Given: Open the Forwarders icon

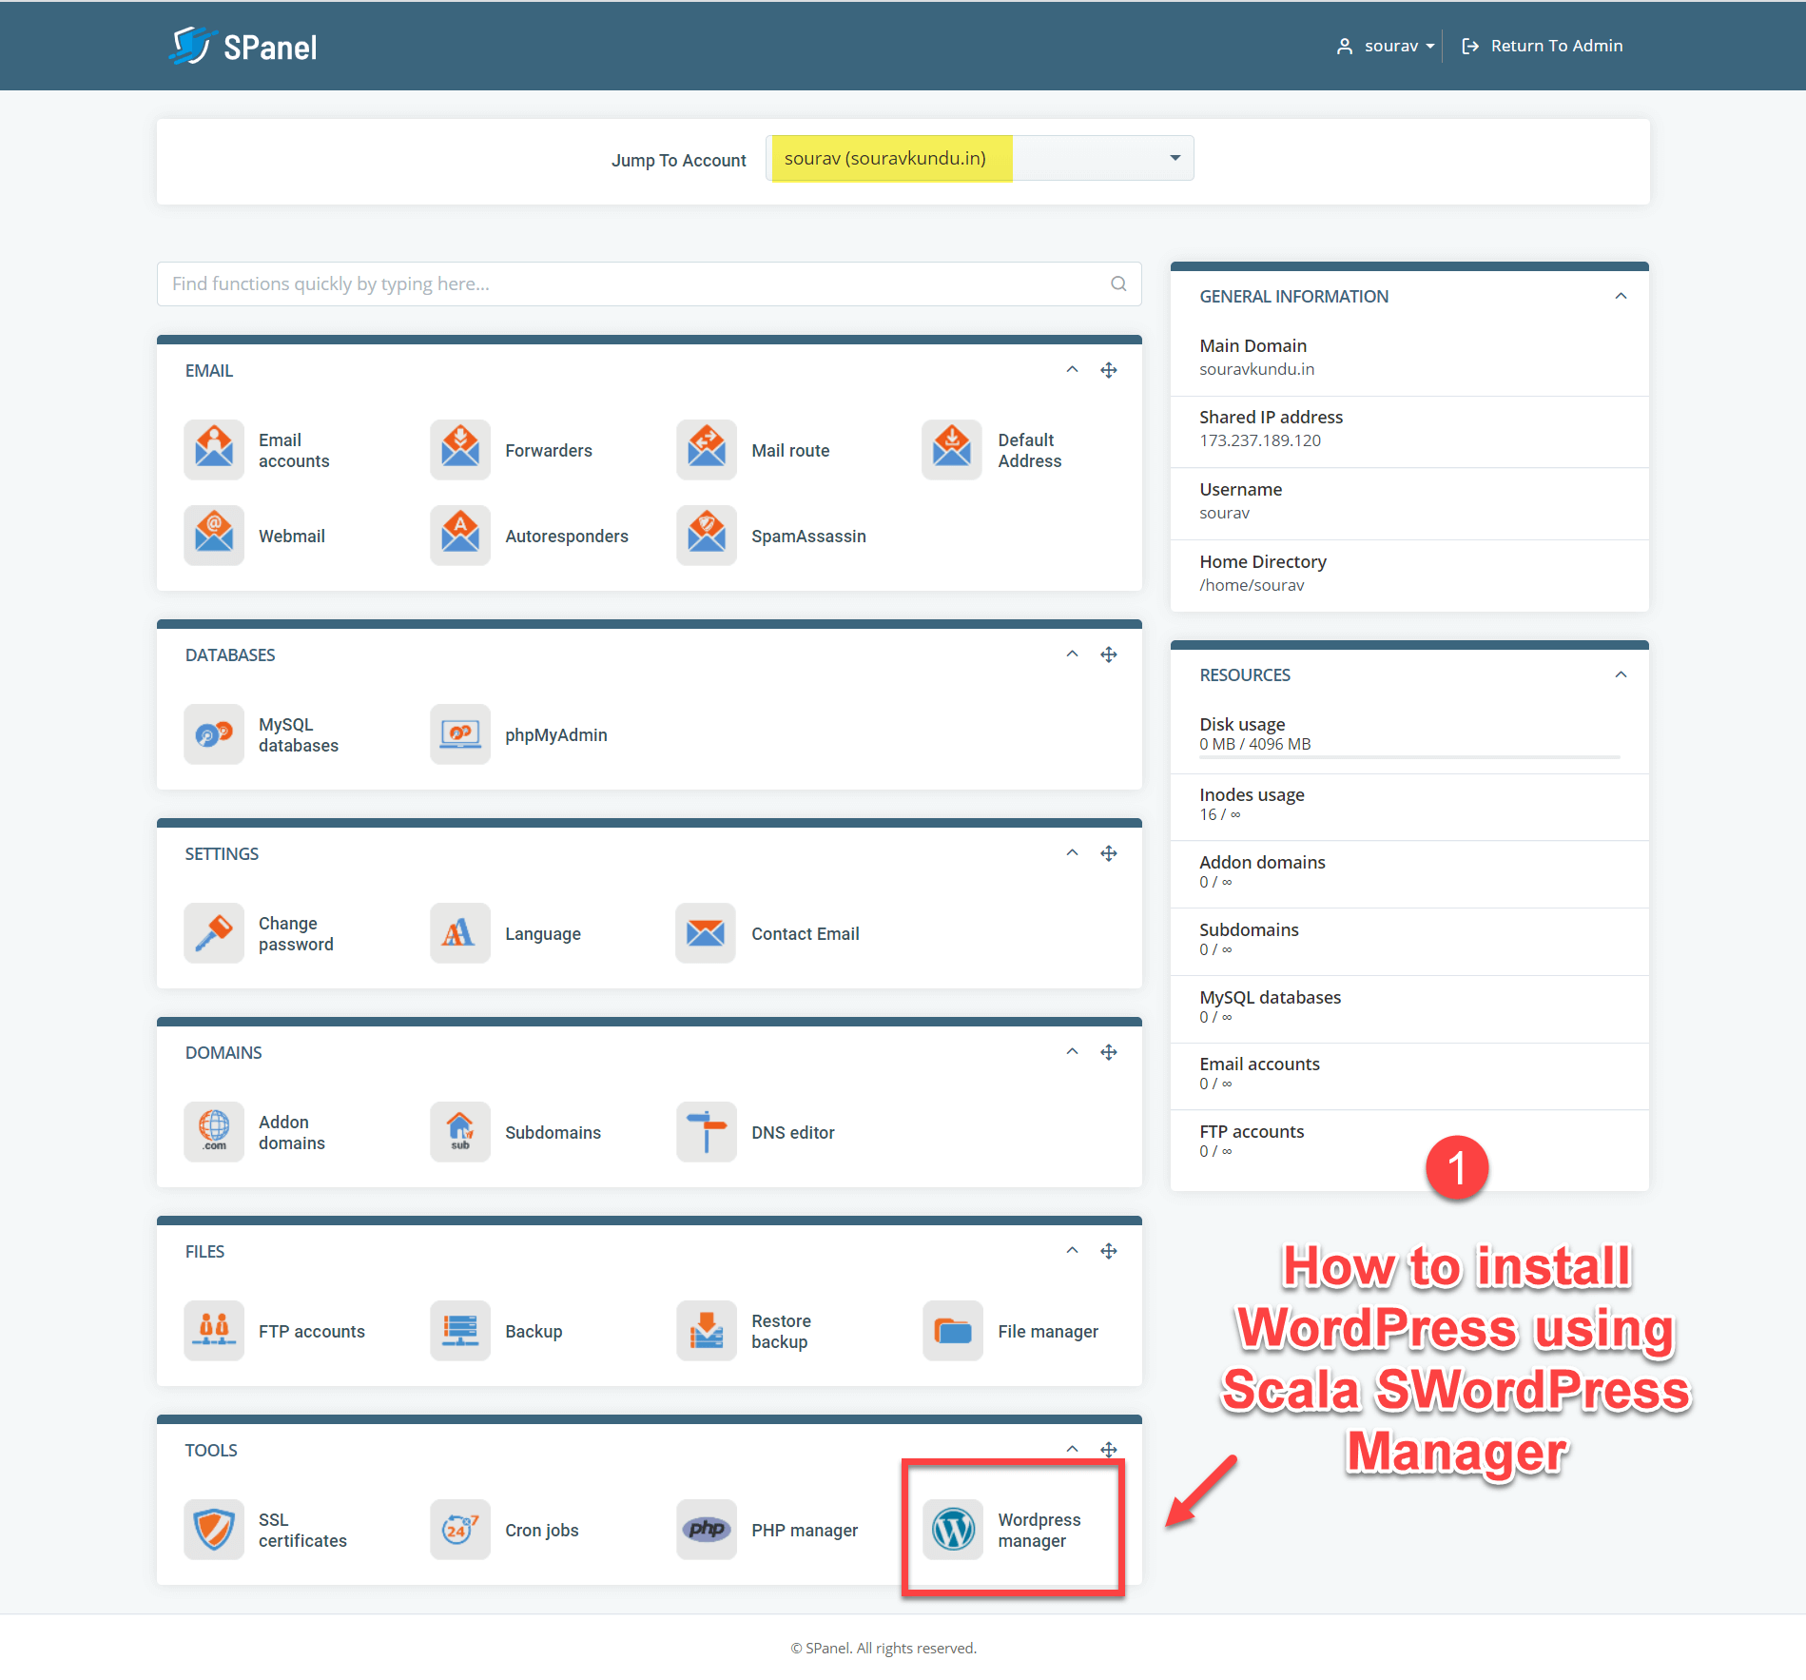Looking at the screenshot, I should click(x=460, y=450).
